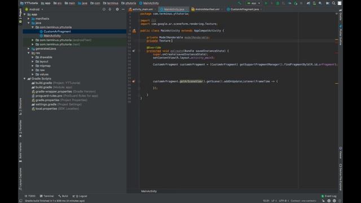The height and width of the screenshot is (203, 361).
Task: Select the drawable folder
Action: pyautogui.click(x=46, y=58)
